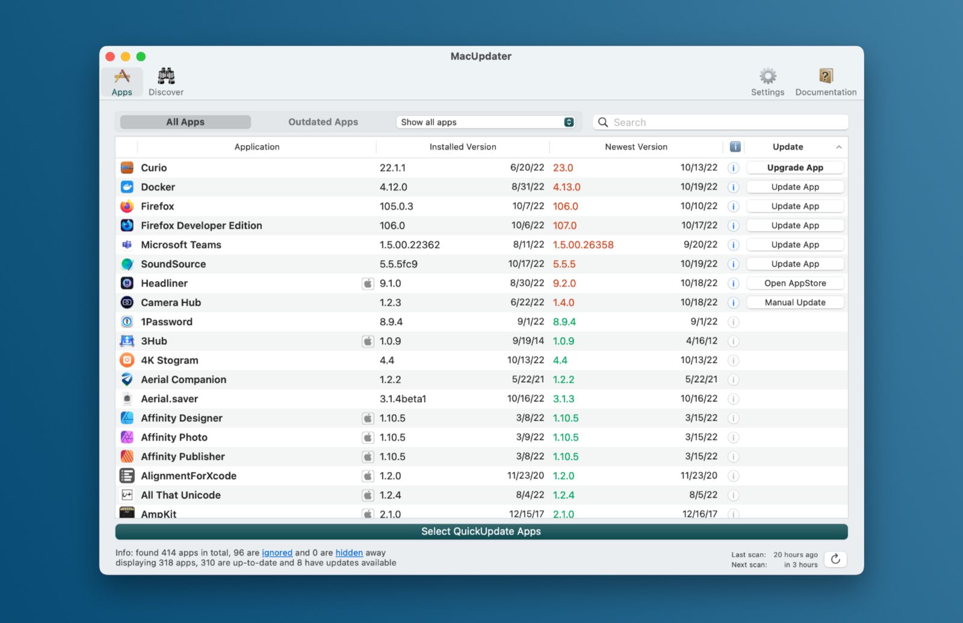Sort by the Update column header

(x=788, y=147)
